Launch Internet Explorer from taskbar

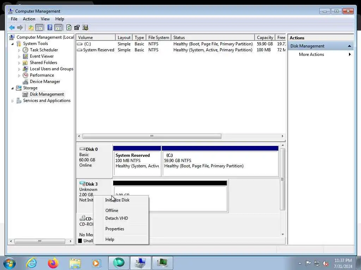pos(31,263)
